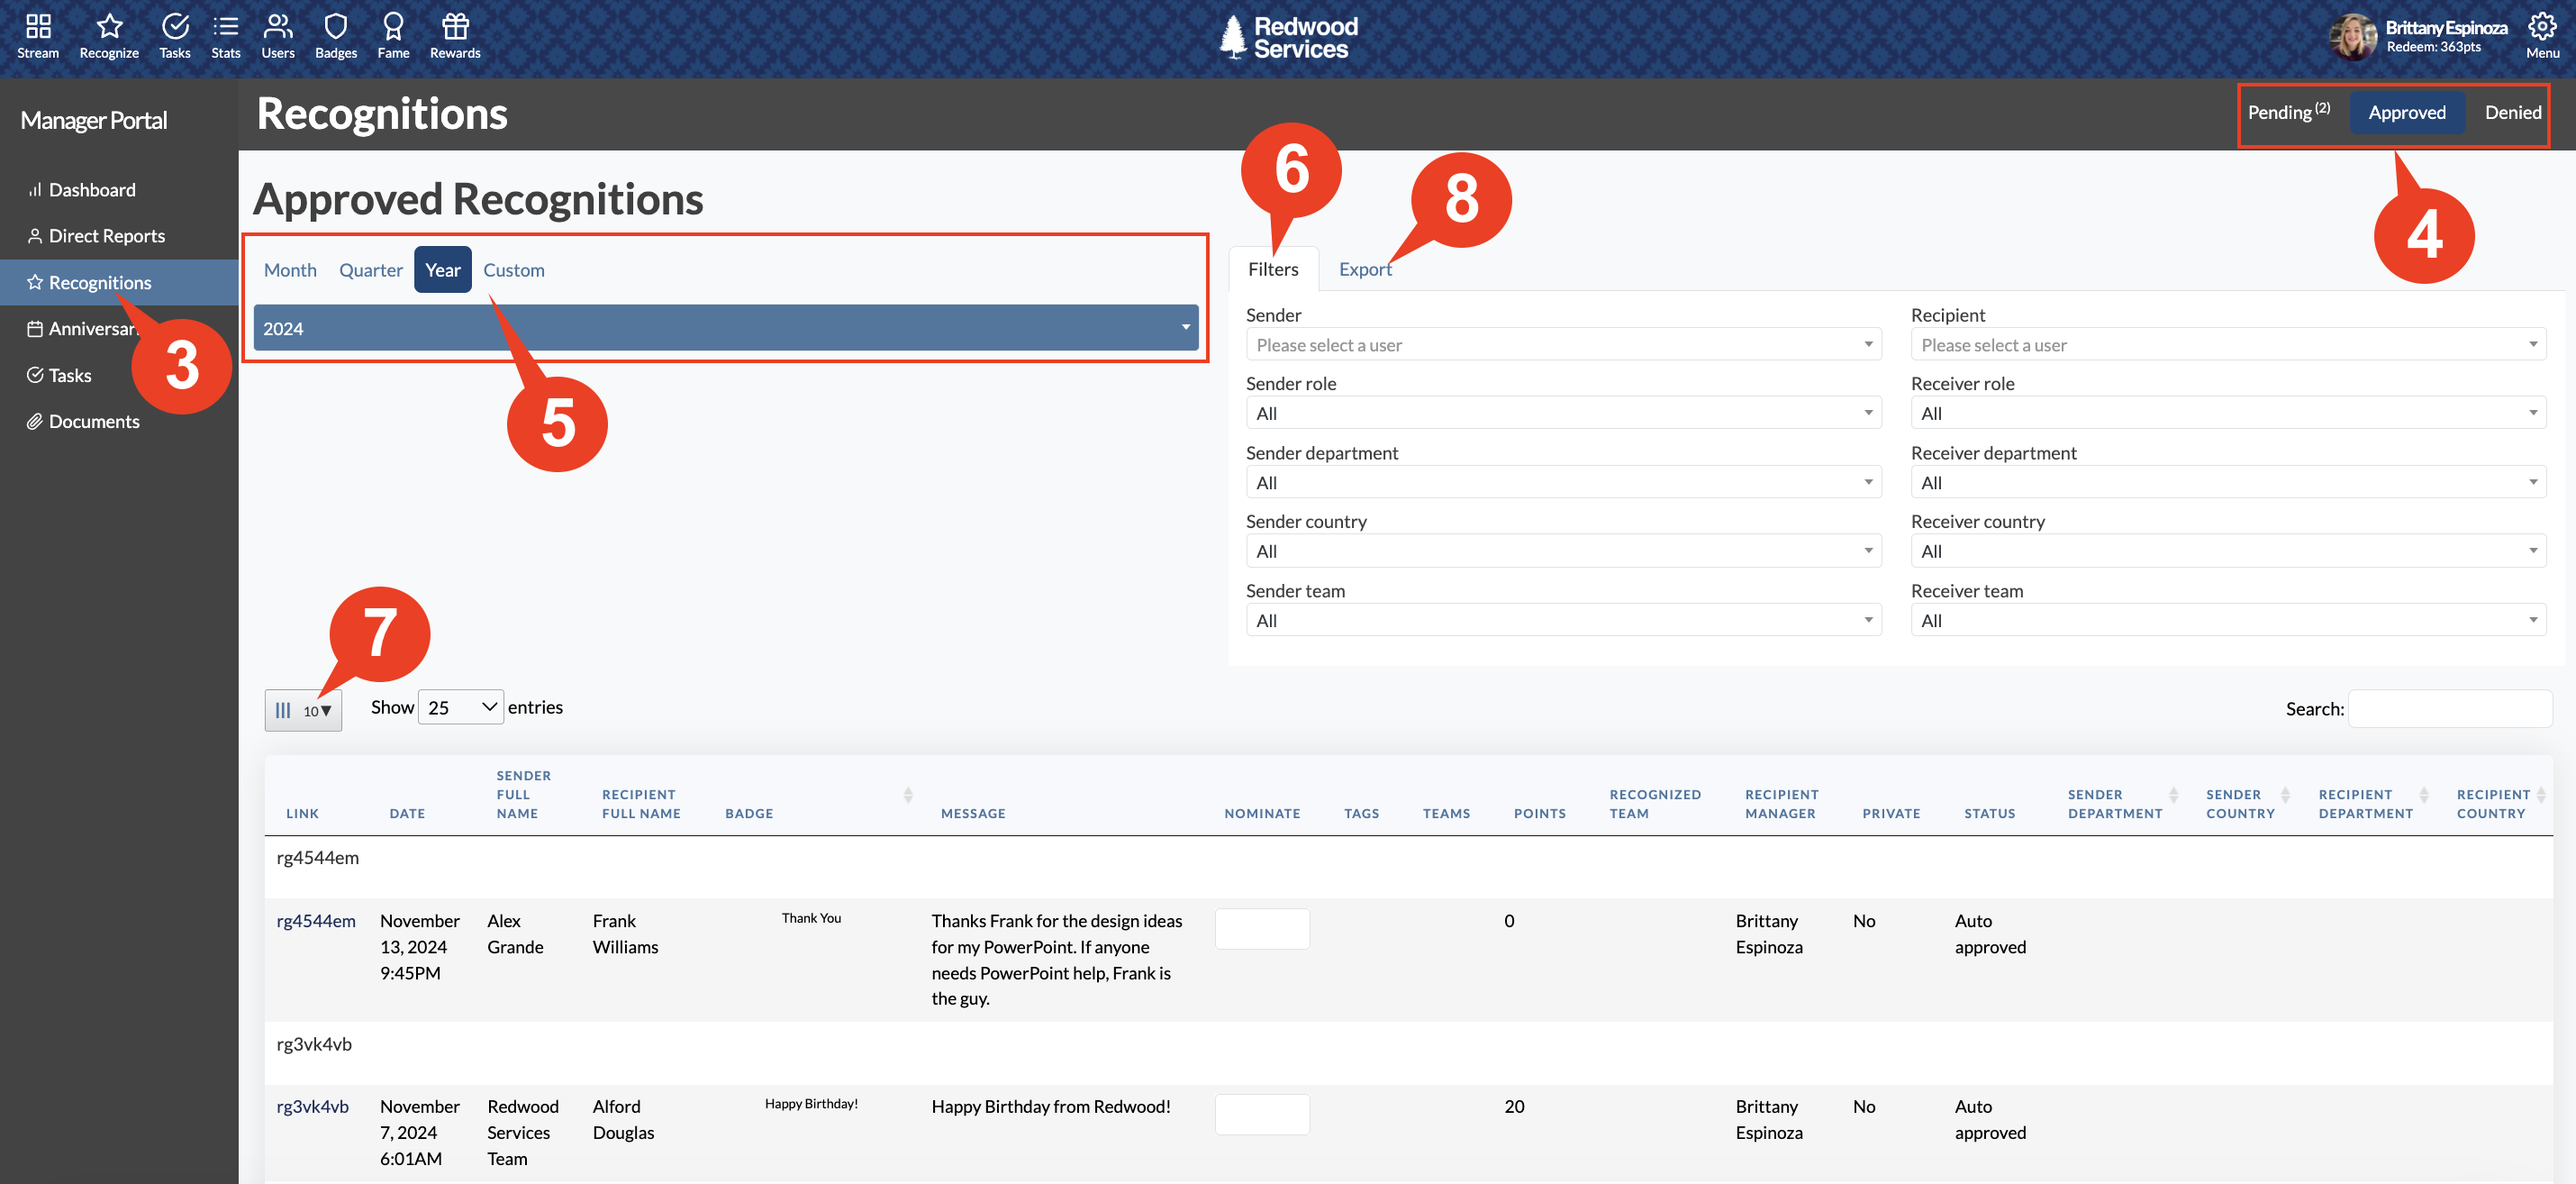Open the Show entries count dropdown

tap(460, 707)
